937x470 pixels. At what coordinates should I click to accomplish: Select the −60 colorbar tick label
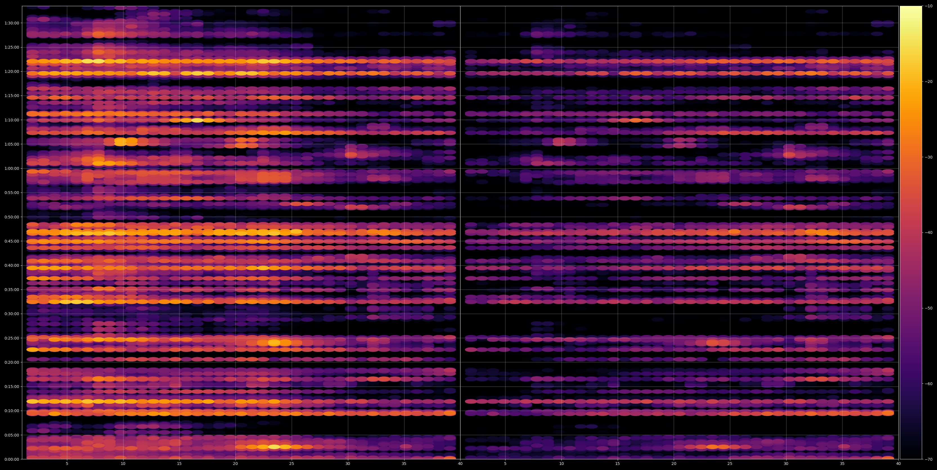coord(929,384)
